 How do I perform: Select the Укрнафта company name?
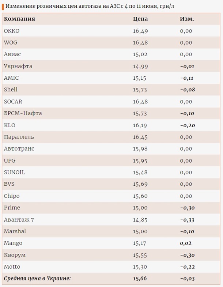(x=18, y=66)
